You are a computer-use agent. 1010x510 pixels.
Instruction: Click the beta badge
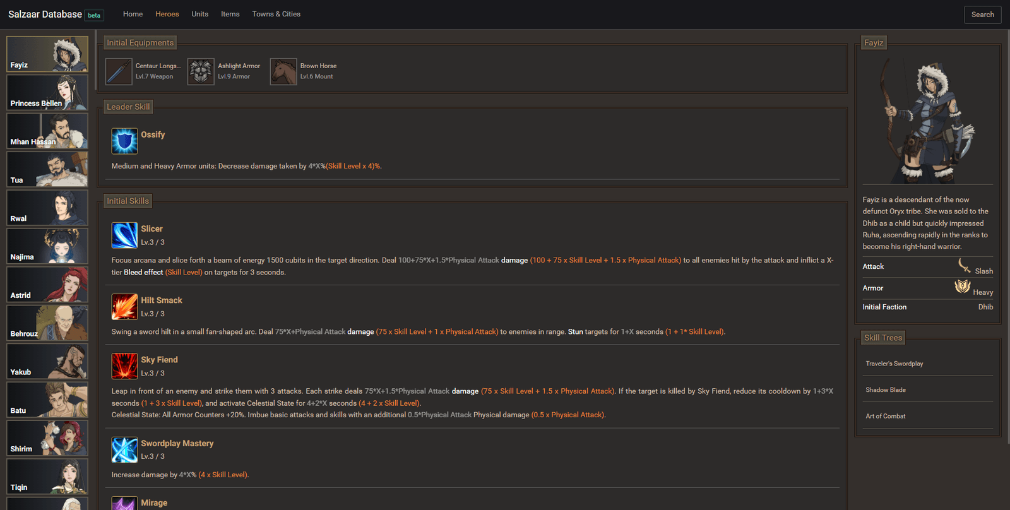tap(94, 15)
